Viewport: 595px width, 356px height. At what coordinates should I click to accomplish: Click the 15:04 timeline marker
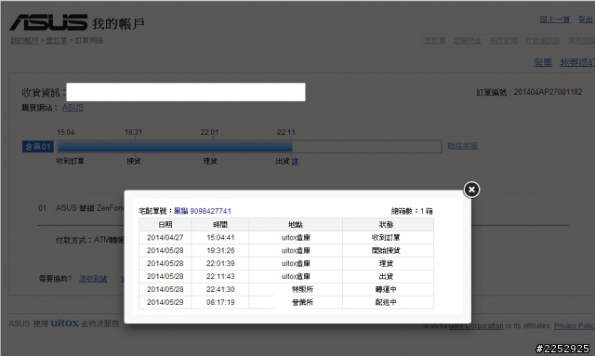[66, 133]
